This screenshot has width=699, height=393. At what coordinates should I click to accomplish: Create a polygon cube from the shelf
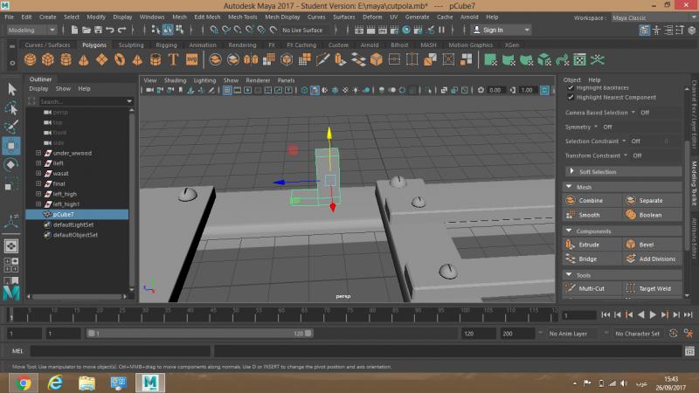(48, 59)
